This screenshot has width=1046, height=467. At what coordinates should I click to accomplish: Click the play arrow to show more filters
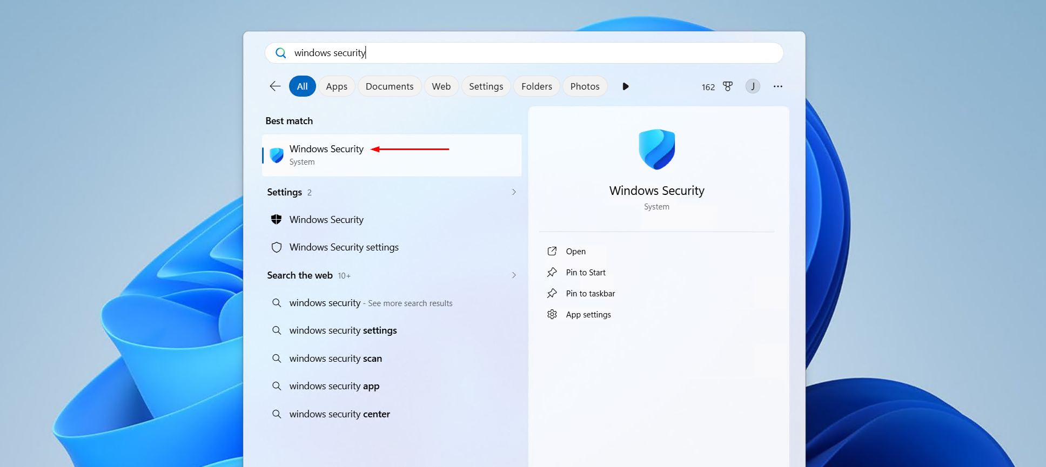pos(625,86)
